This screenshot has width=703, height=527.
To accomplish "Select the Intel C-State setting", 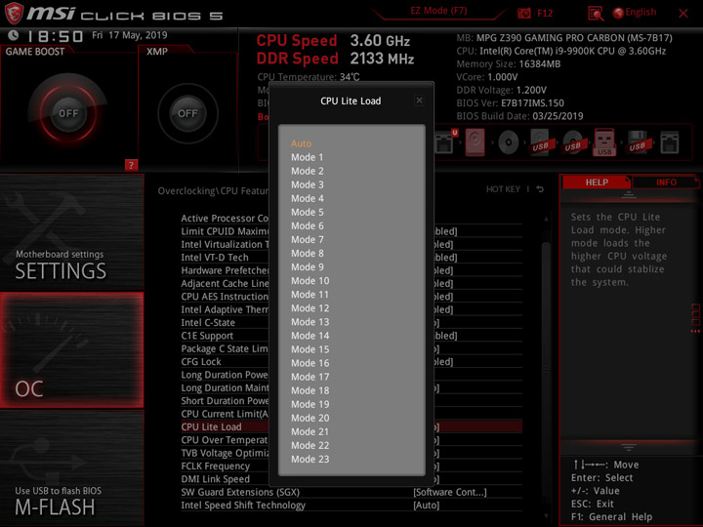I will 208,323.
